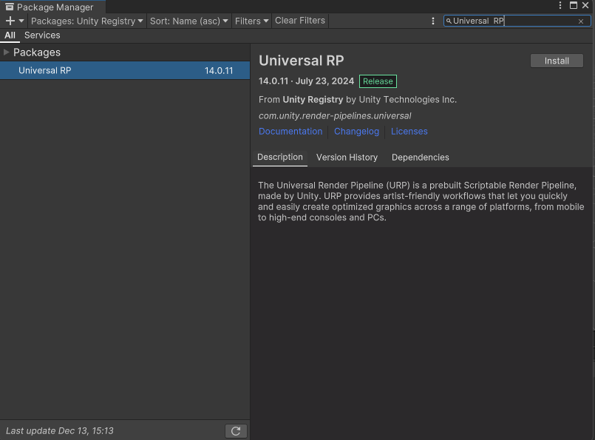
Task: Open the add package dropdown arrow
Action: (x=21, y=21)
